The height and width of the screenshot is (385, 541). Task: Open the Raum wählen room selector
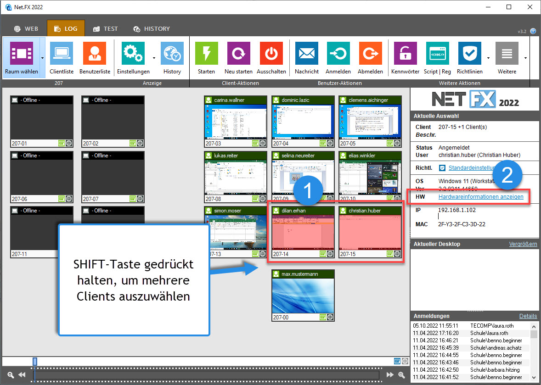click(22, 57)
